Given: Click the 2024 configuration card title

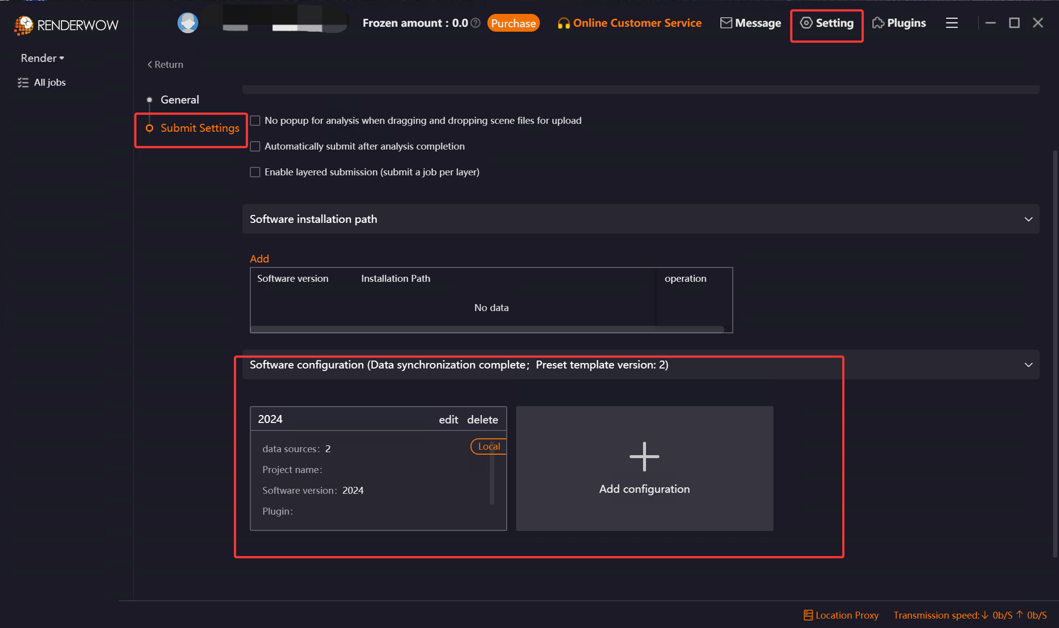Looking at the screenshot, I should (x=270, y=419).
